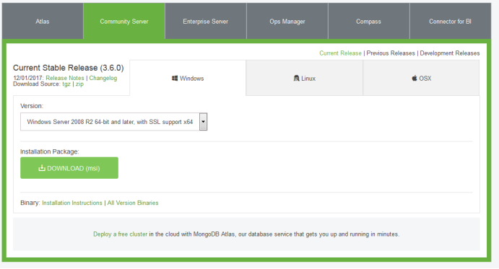Open the Release Notes link
499x269 pixels.
click(x=65, y=78)
